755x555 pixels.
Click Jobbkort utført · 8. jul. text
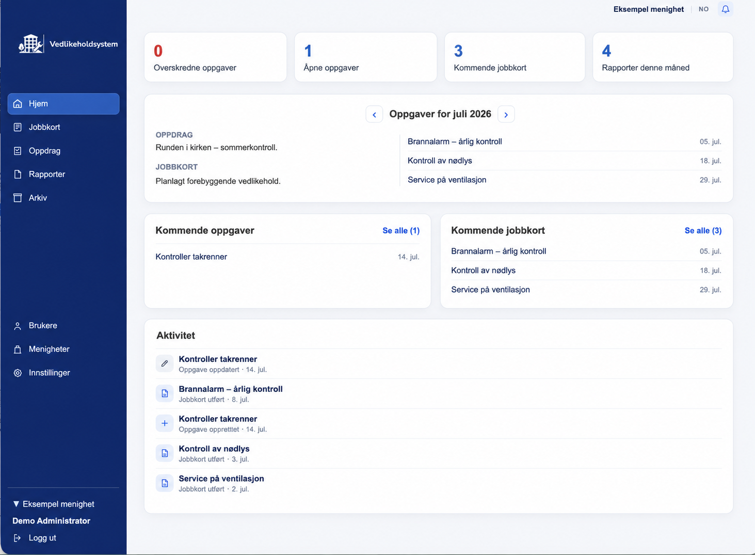point(214,400)
